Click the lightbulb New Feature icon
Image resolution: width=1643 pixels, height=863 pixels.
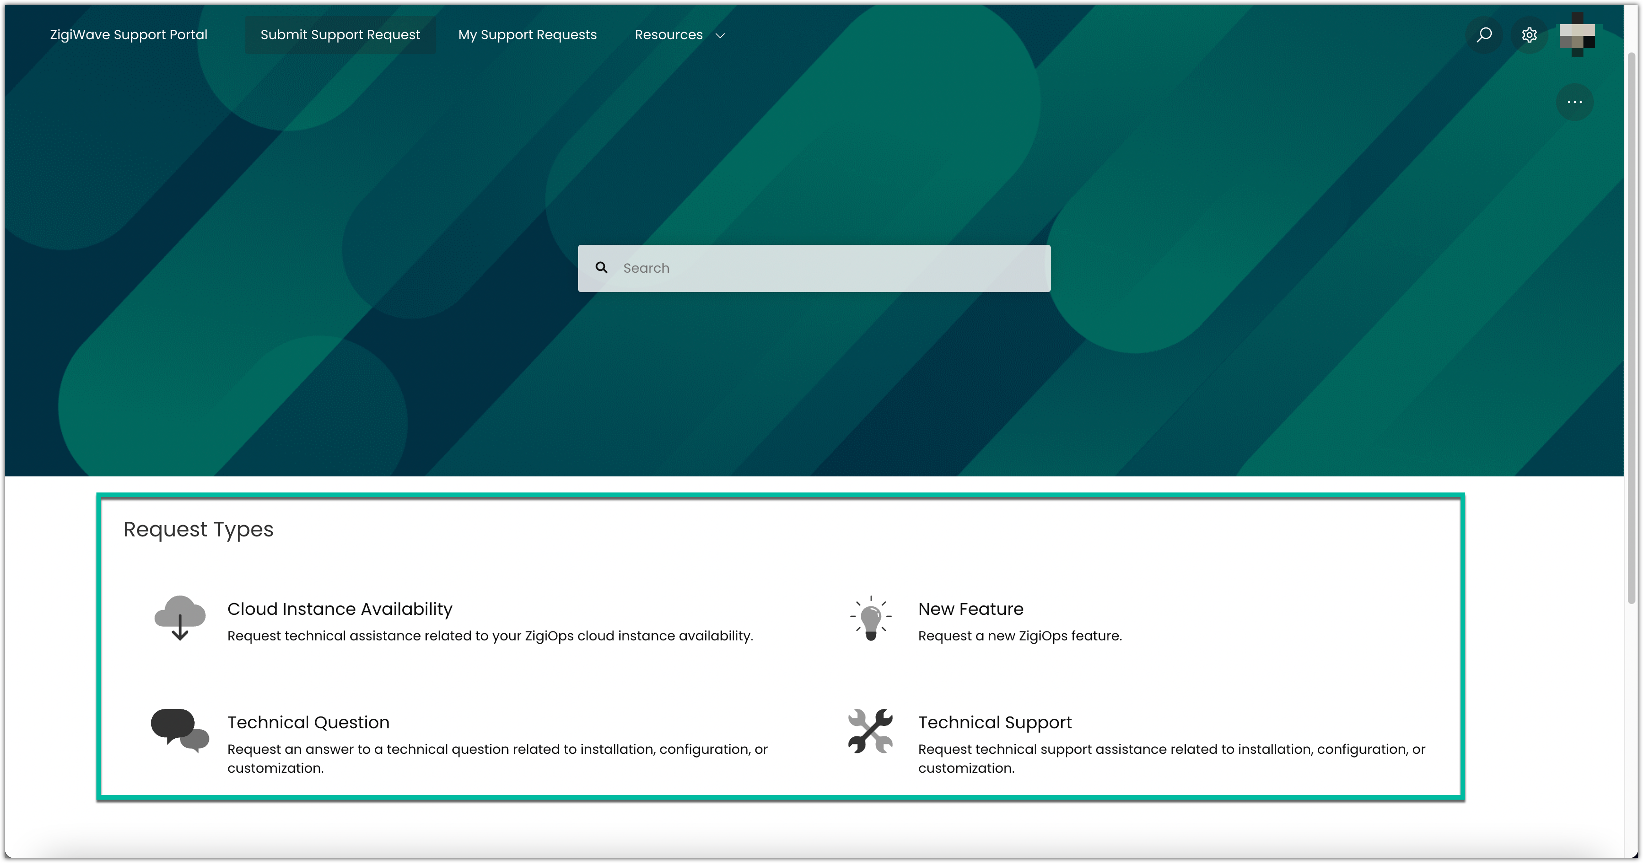coord(871,618)
